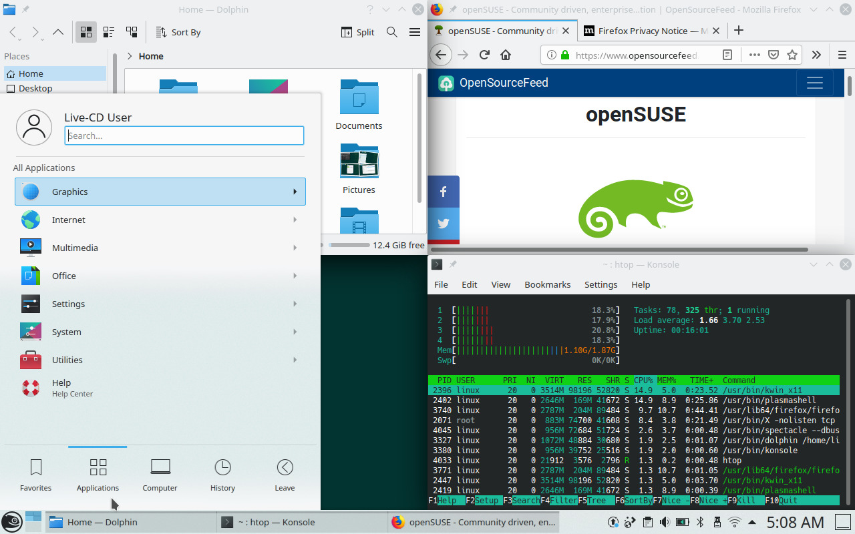The width and height of the screenshot is (855, 534).
Task: Open Wi-Fi network tray icon
Action: (735, 522)
